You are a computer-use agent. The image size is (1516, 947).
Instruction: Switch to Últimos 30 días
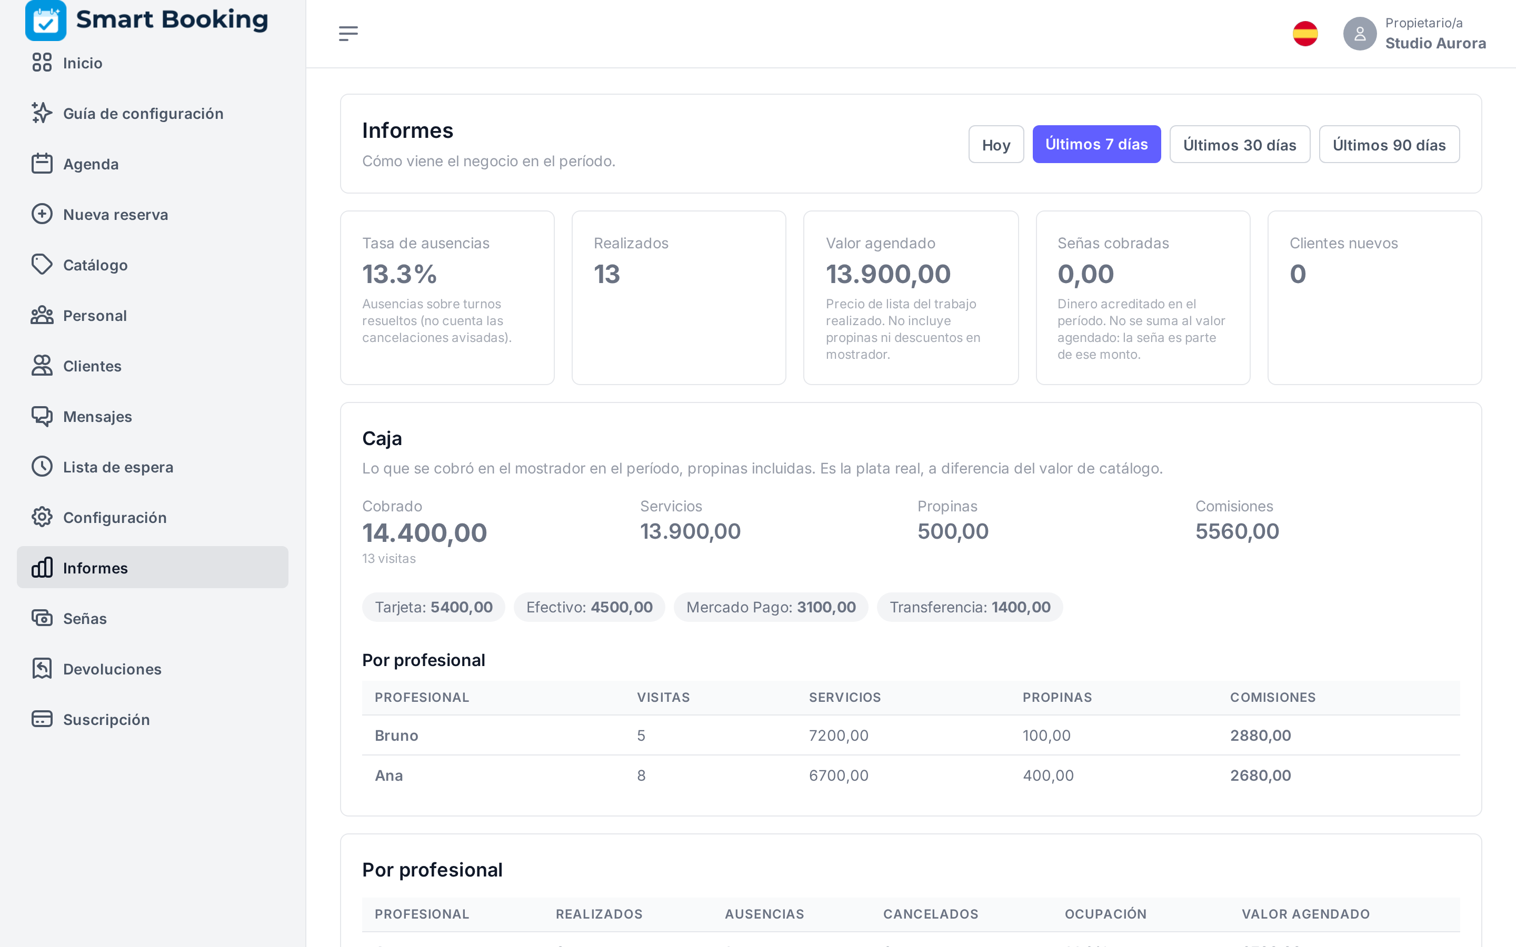pyautogui.click(x=1240, y=145)
